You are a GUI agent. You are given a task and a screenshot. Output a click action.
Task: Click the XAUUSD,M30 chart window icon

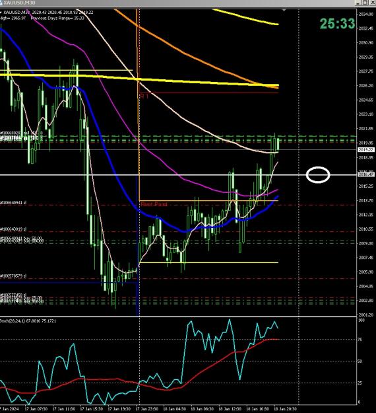point(1,3)
